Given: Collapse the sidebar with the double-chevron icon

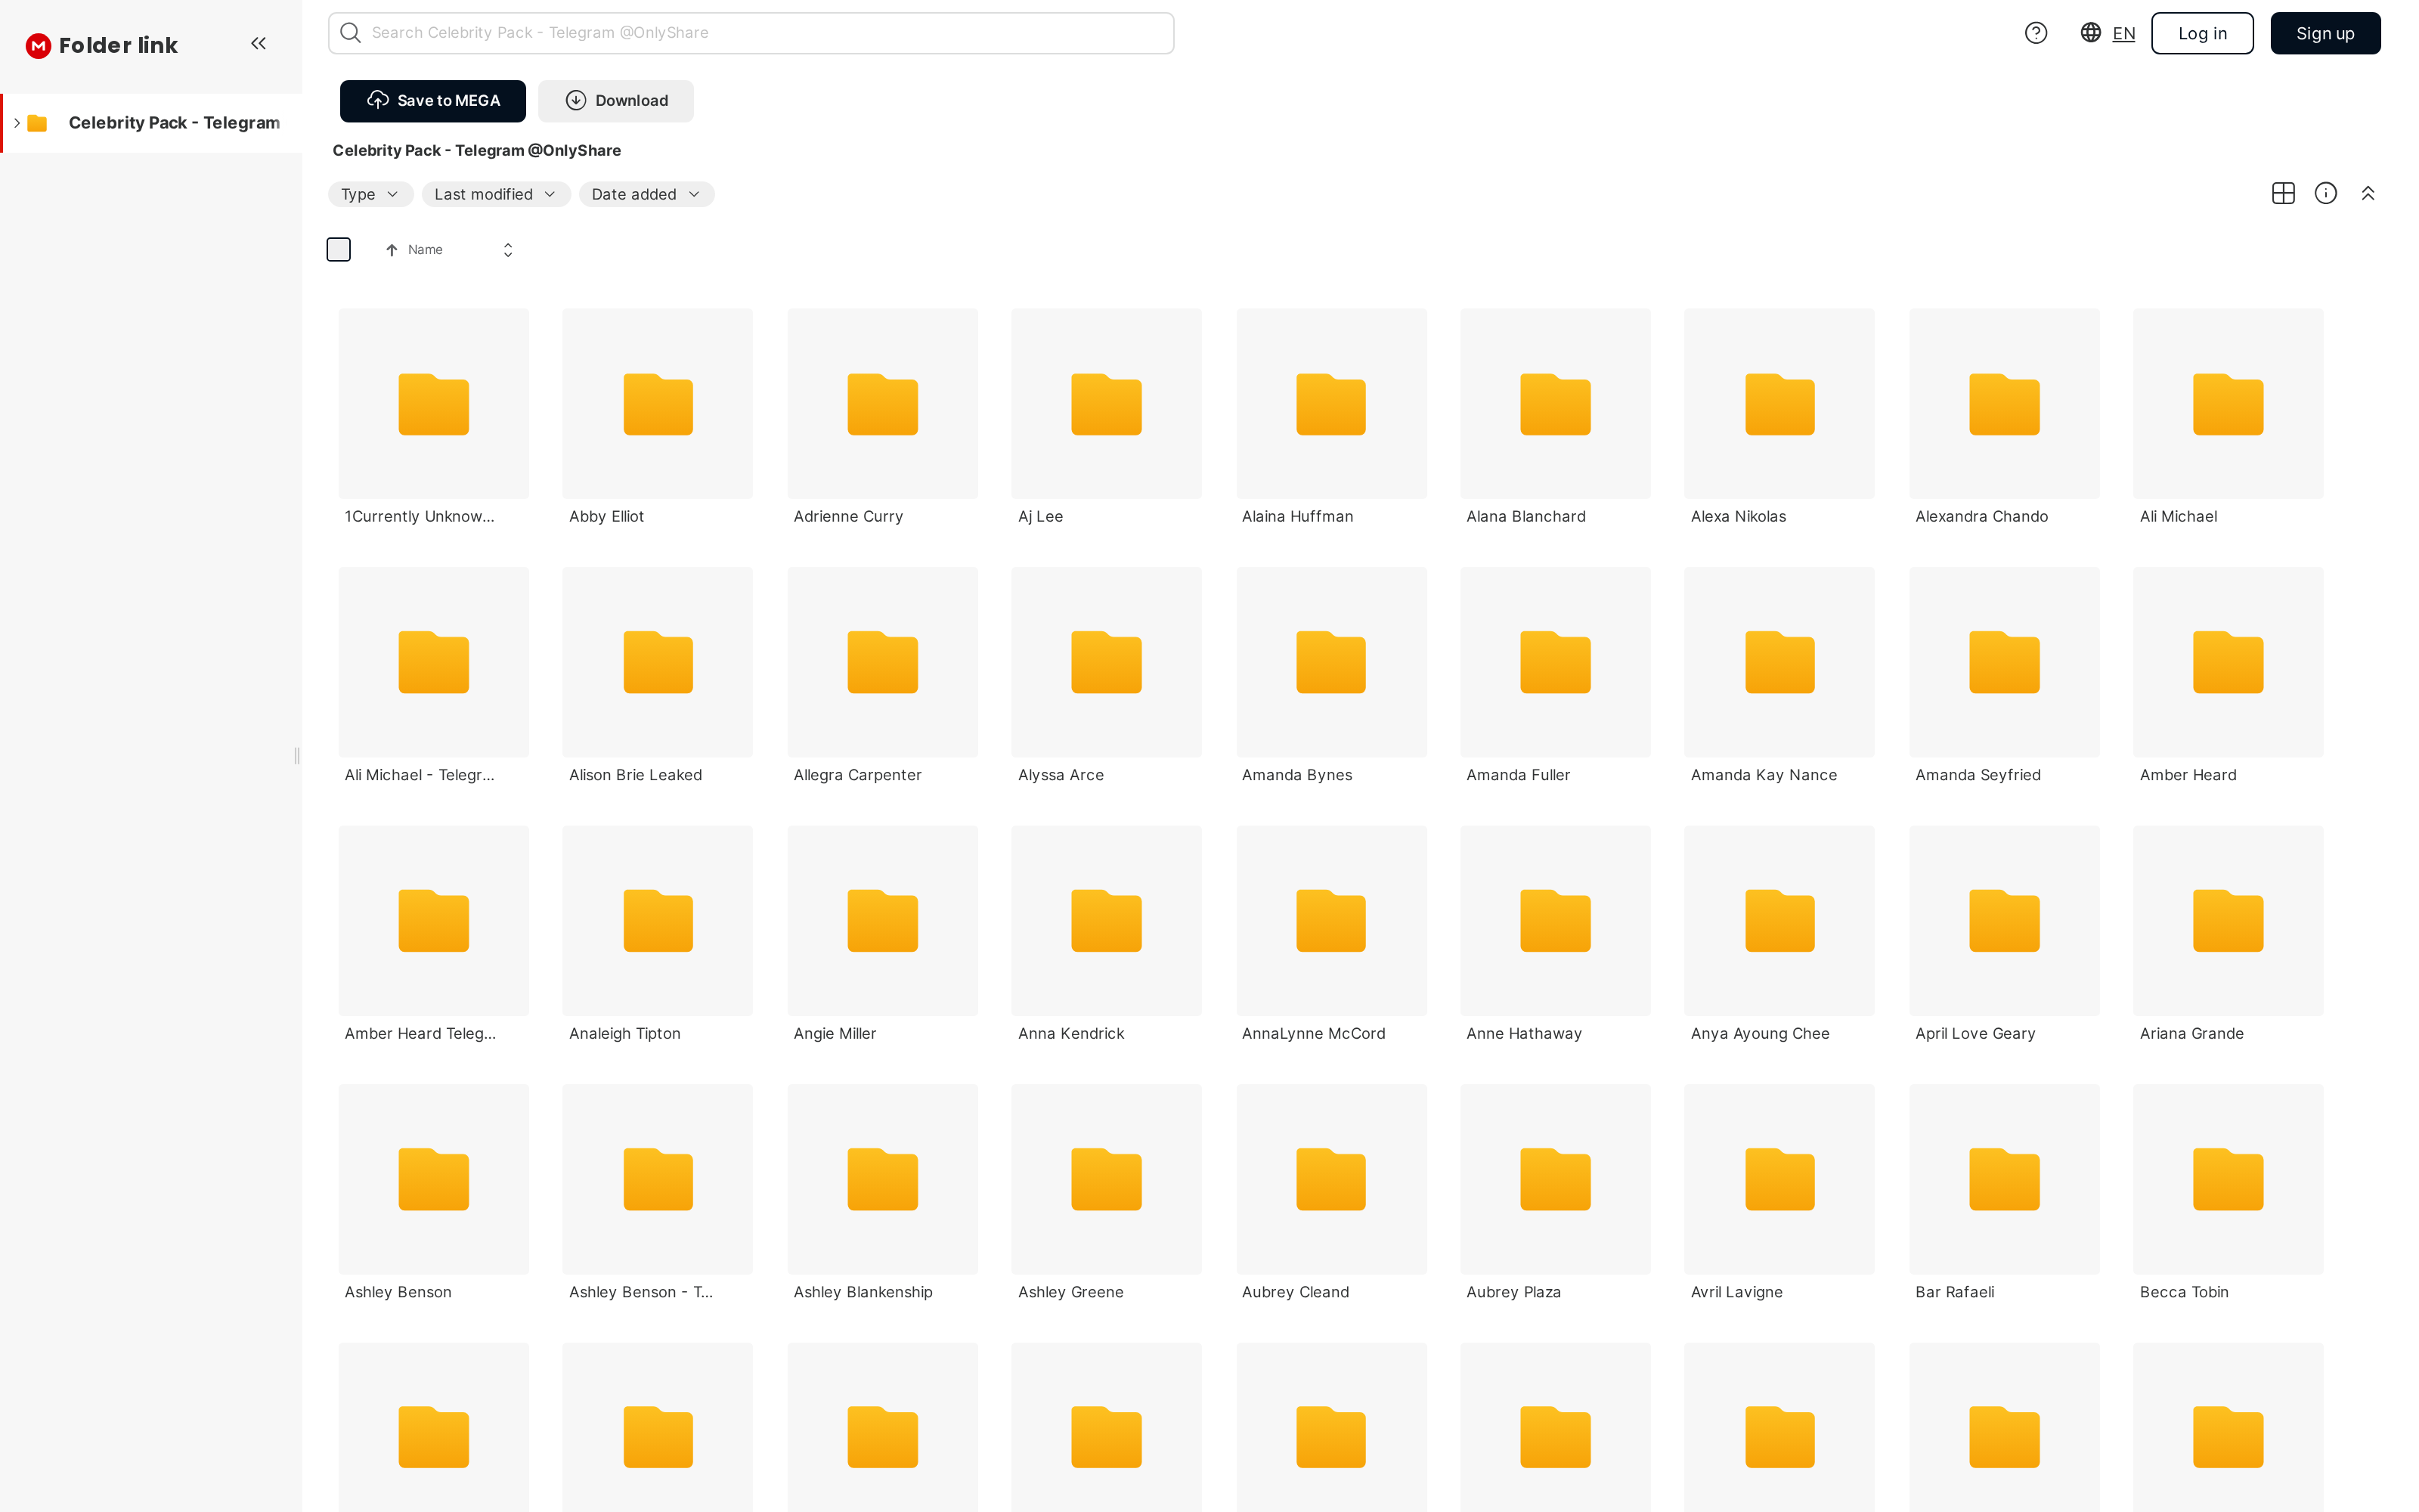Looking at the screenshot, I should pos(259,44).
